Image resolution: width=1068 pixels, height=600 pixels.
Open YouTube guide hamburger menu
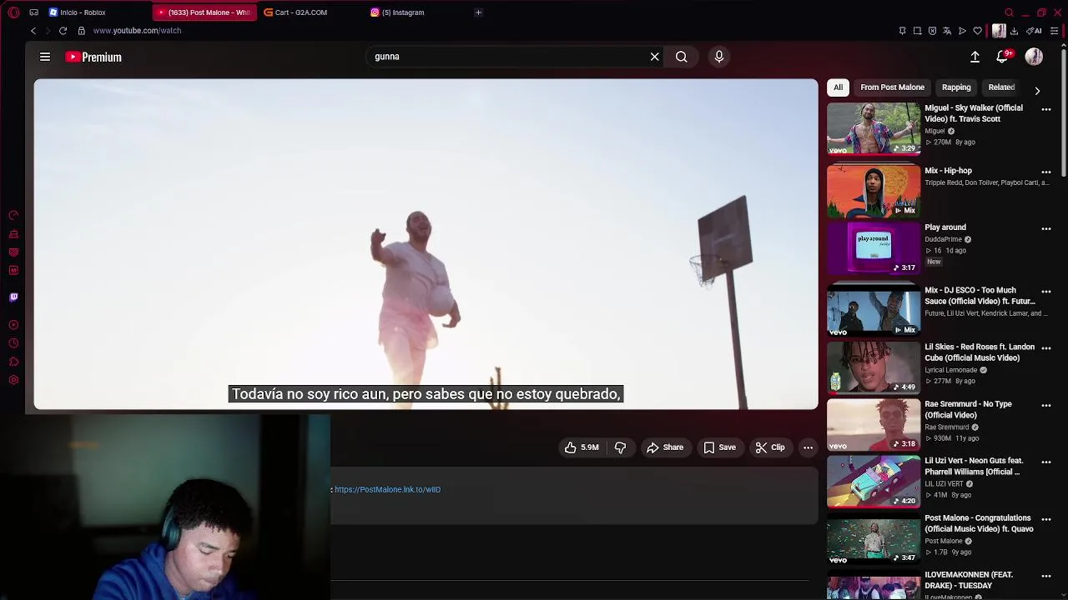[45, 57]
